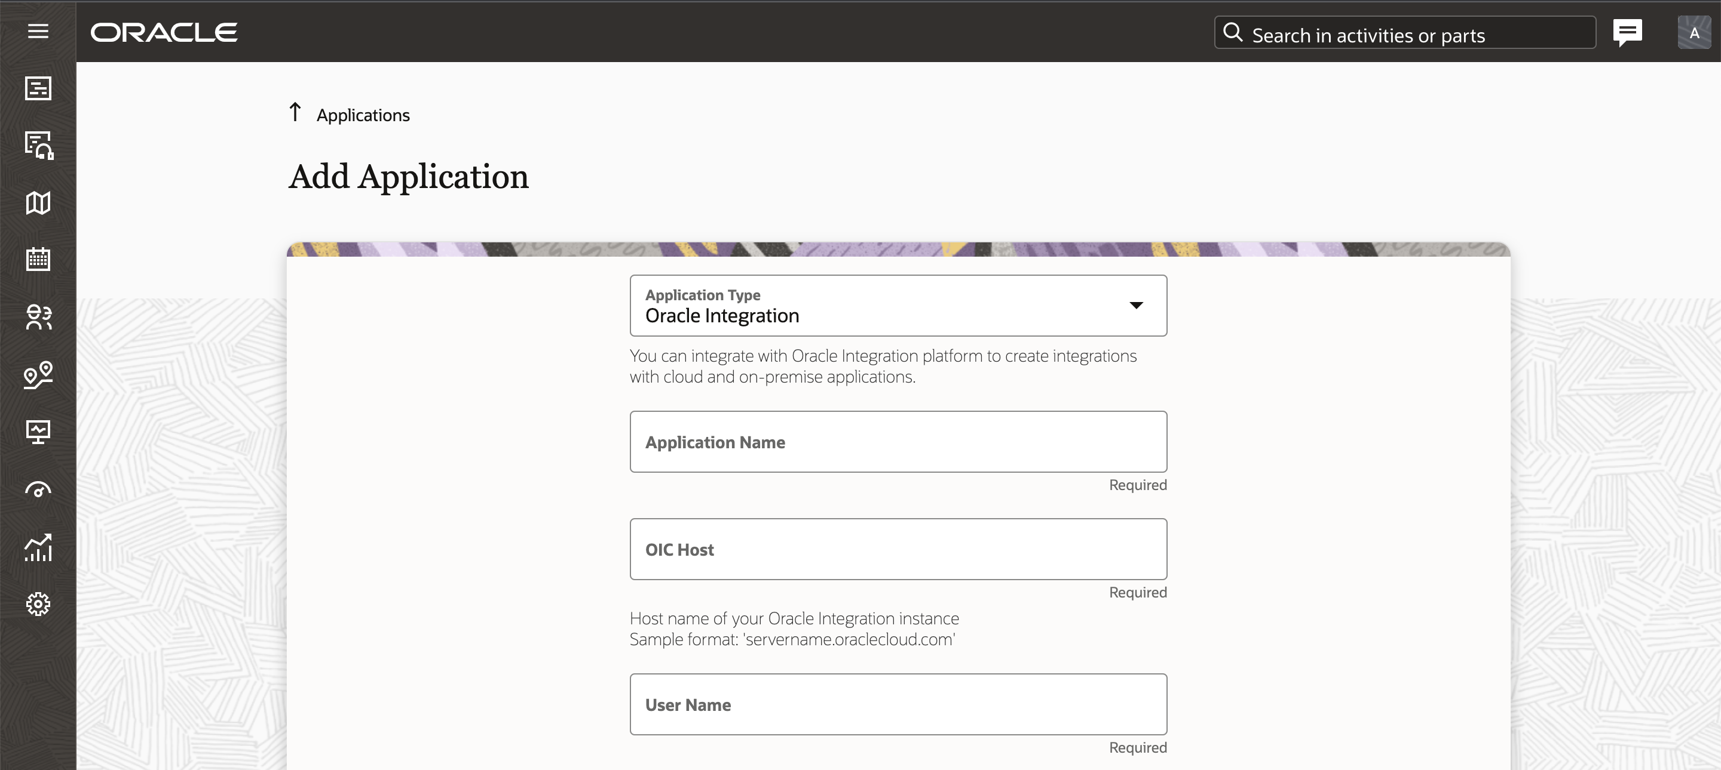
Task: Open the hamburger navigation menu
Action: coord(38,32)
